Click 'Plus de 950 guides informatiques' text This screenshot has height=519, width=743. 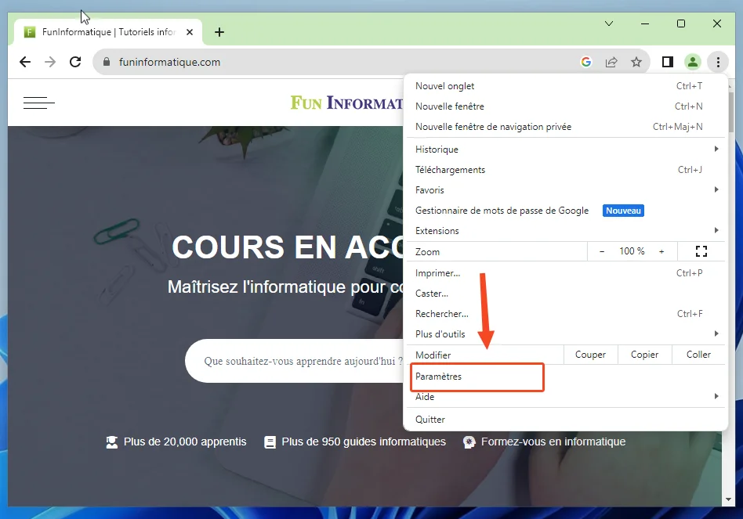pyautogui.click(x=364, y=442)
